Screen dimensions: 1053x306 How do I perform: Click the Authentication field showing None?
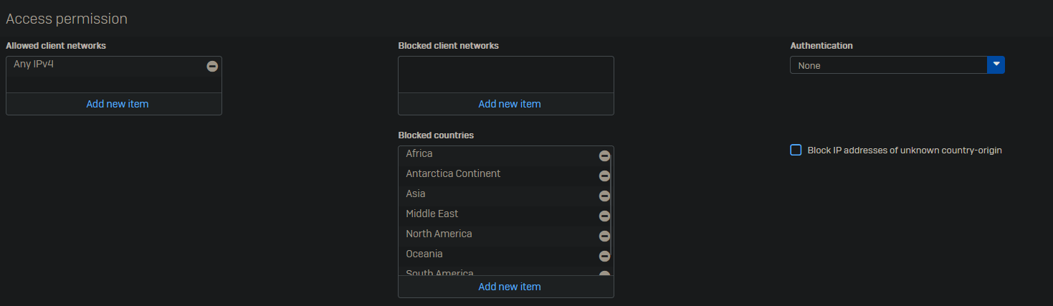pos(887,65)
